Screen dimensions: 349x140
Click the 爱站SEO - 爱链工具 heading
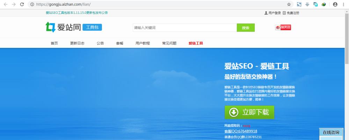257,66
